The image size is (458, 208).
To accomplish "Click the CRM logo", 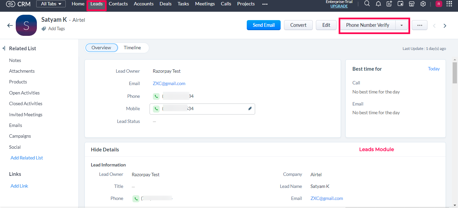I will coord(18,4).
